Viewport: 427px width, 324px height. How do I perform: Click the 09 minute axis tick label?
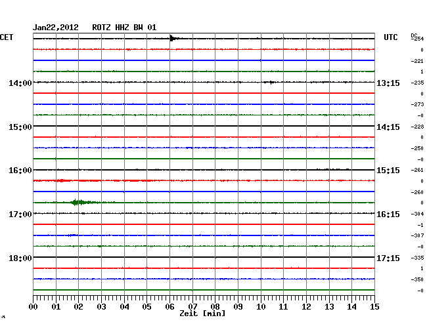coord(238,307)
